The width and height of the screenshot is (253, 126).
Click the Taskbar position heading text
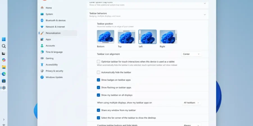pyautogui.click(x=105, y=24)
